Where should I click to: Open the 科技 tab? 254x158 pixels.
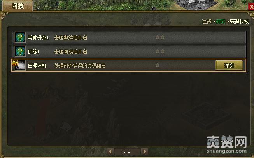[18, 6]
